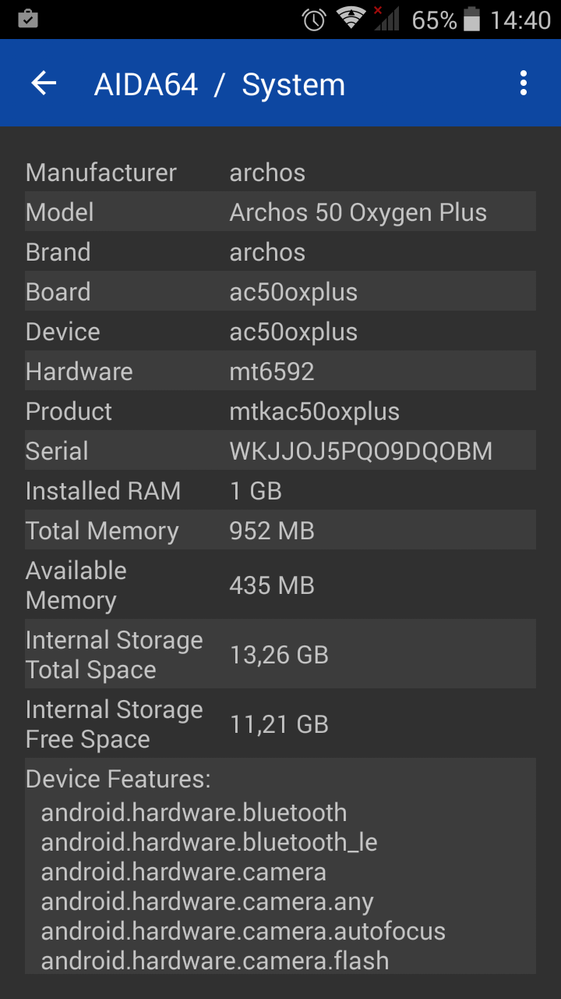
Task: Tap the mobile signal strength icon
Action: tap(386, 19)
